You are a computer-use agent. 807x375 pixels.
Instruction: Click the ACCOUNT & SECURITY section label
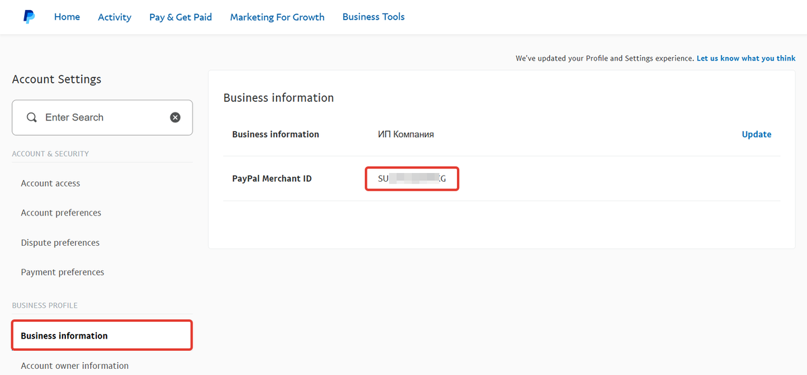50,154
